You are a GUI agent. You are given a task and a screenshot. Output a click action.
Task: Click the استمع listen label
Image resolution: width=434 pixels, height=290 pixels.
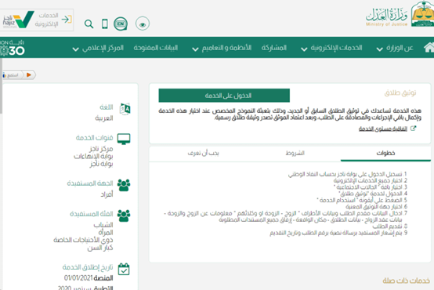coord(13,75)
